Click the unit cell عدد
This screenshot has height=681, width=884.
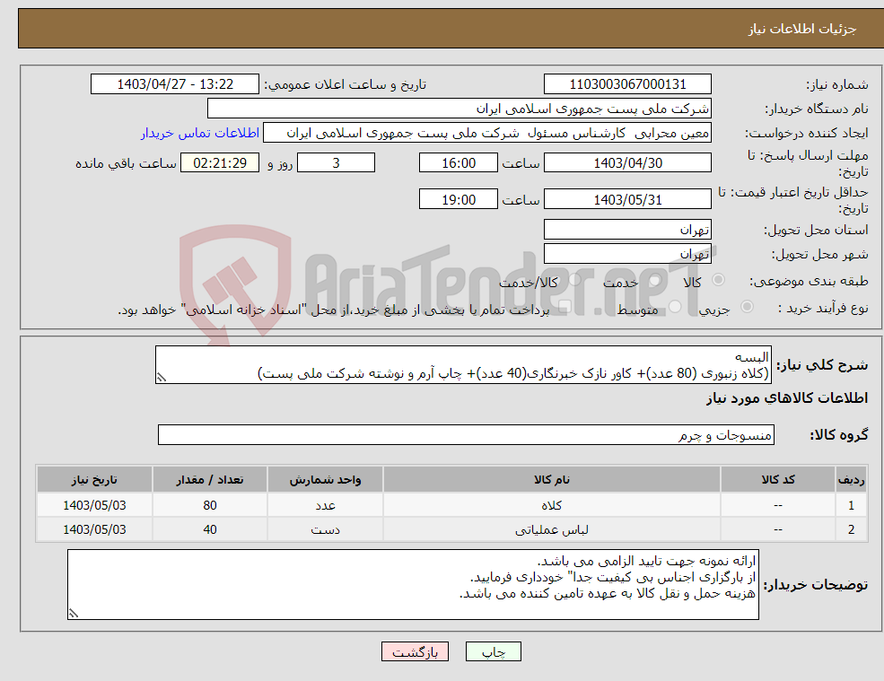[x=325, y=505]
